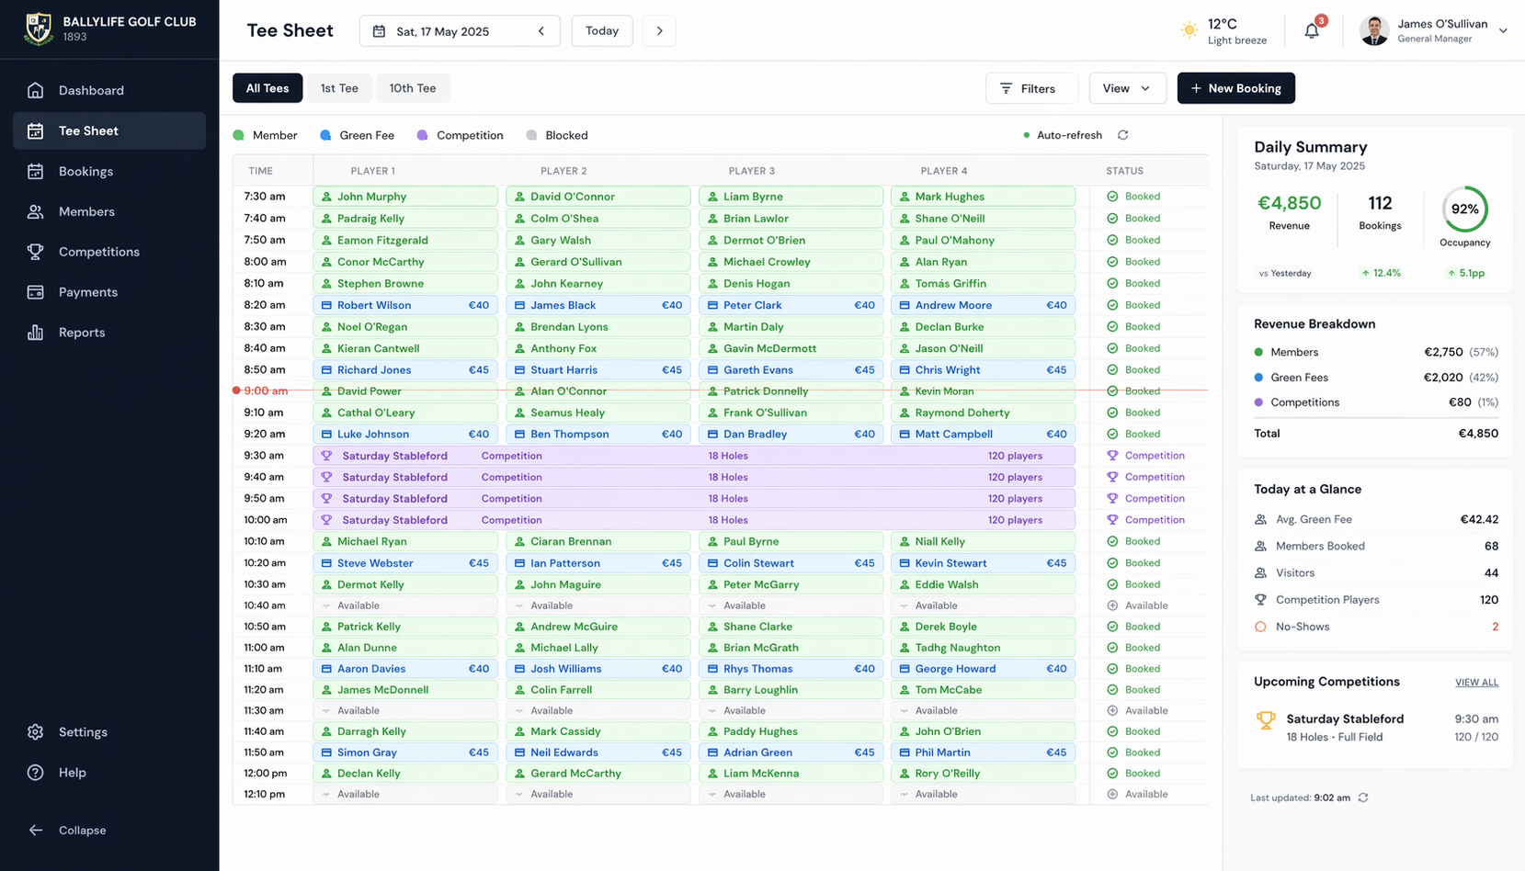Click the refresh icon next to Last updated

(x=1363, y=797)
